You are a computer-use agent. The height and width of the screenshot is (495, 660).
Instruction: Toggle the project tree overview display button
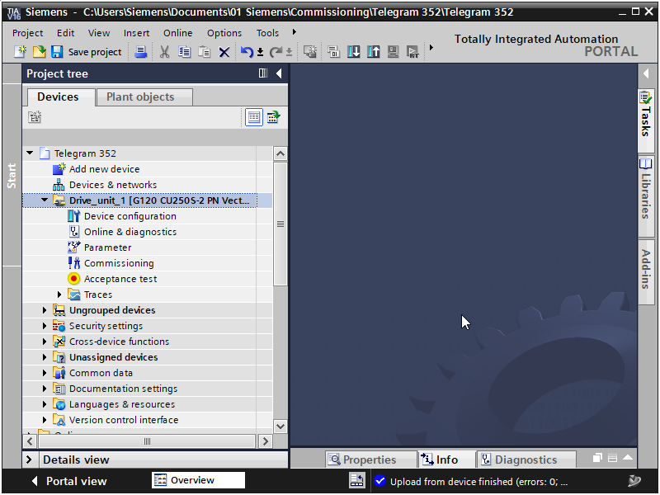click(x=254, y=117)
